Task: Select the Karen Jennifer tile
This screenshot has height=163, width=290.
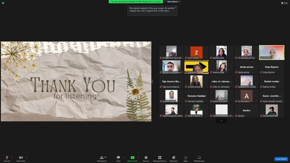Action: (x=271, y=96)
